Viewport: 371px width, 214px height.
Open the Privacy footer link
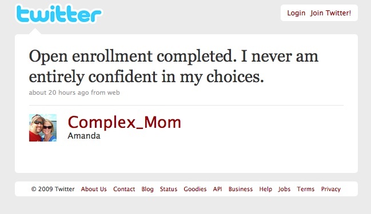coord(331,189)
